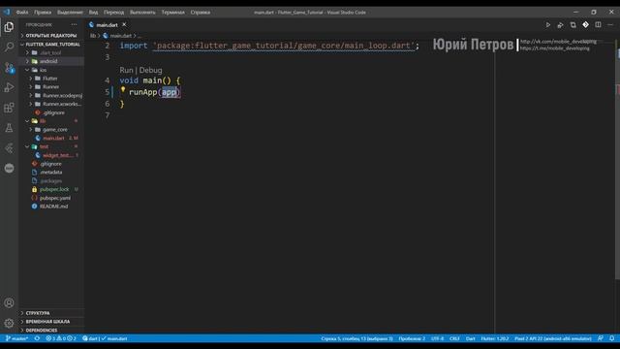This screenshot has width=620, height=349.
Task: Click the master branch indicator in status bar
Action: pyautogui.click(x=16, y=338)
